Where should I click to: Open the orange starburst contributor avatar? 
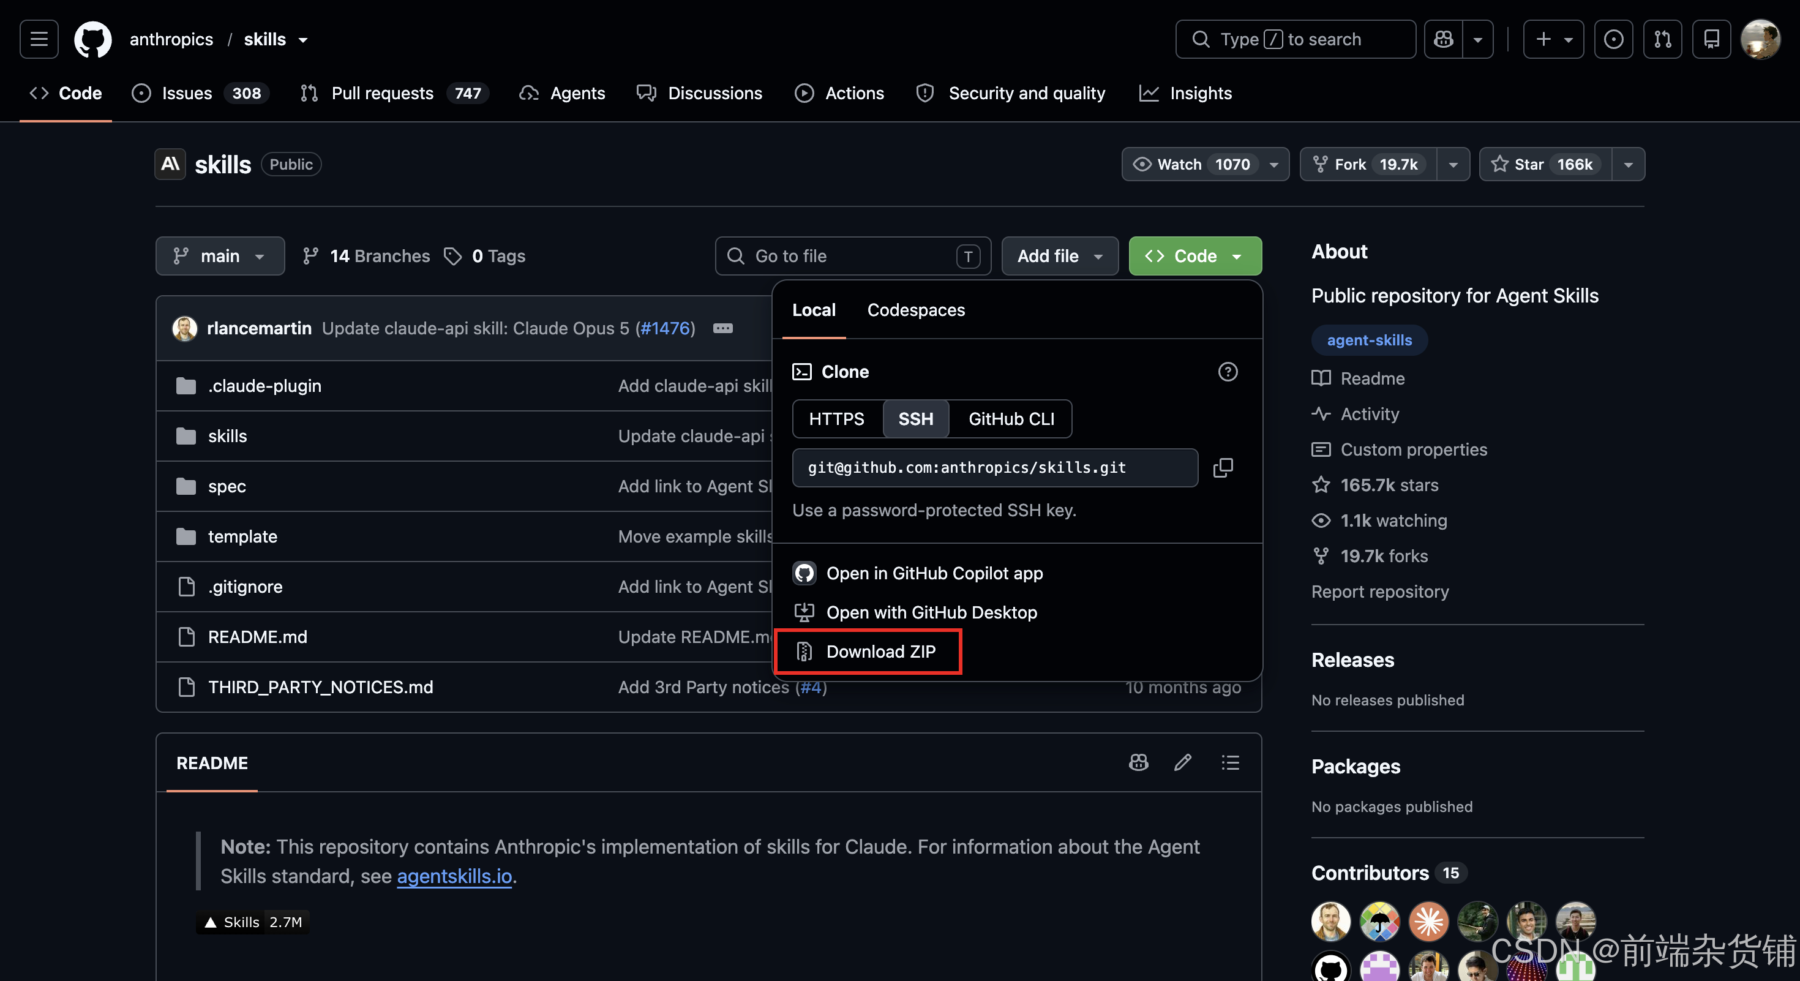[x=1428, y=921]
